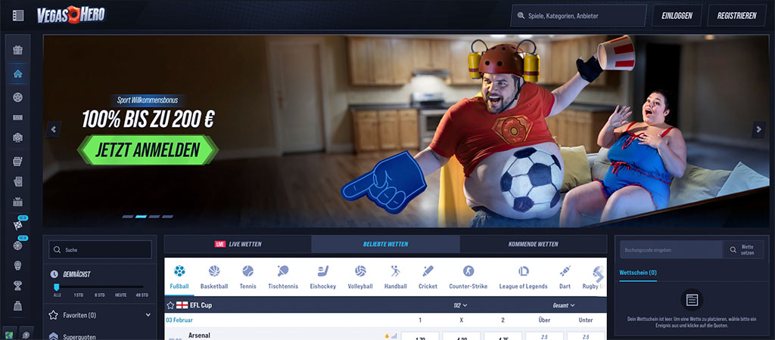Go to the home icon in sidebar
Image resolution: width=775 pixels, height=340 pixels.
pyautogui.click(x=18, y=74)
